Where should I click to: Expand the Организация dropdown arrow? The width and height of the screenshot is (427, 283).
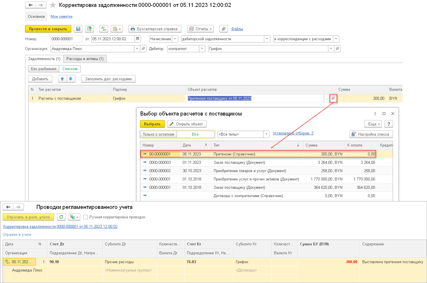point(137,49)
